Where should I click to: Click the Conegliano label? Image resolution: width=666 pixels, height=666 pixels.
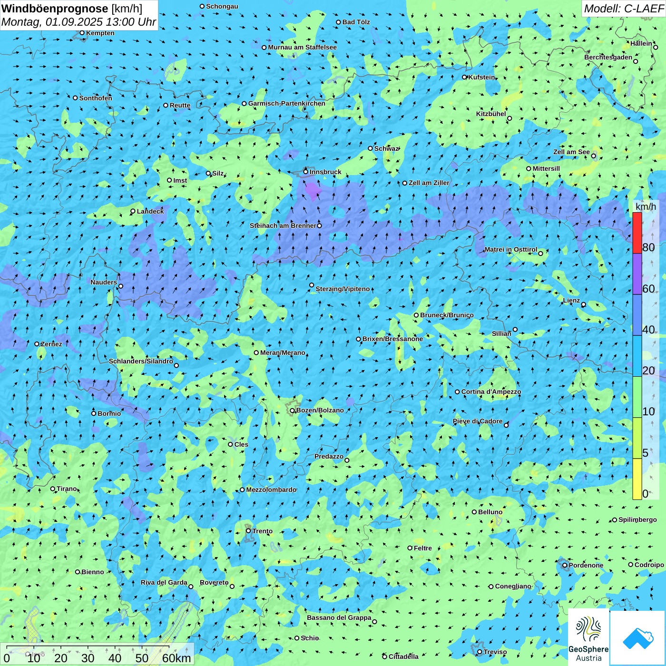tap(513, 586)
